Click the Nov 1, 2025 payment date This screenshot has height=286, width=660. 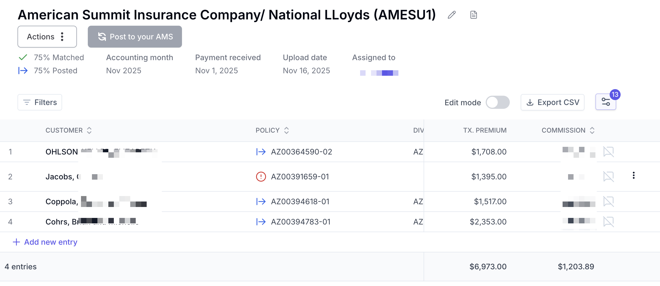(x=217, y=71)
